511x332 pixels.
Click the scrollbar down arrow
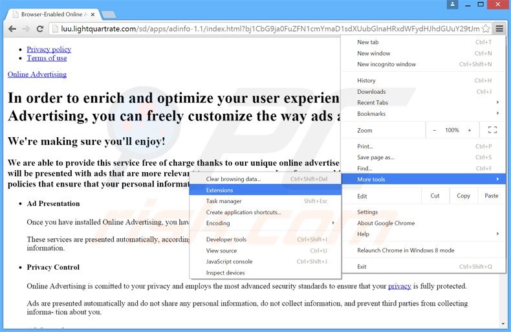click(503, 324)
